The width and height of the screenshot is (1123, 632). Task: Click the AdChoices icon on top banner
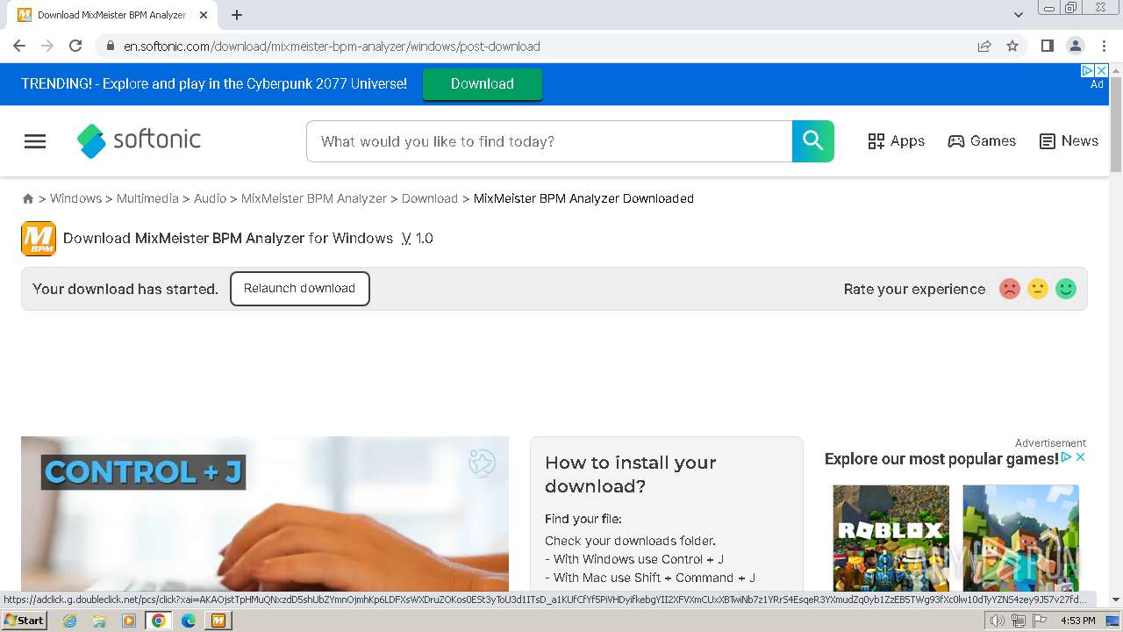(x=1087, y=70)
